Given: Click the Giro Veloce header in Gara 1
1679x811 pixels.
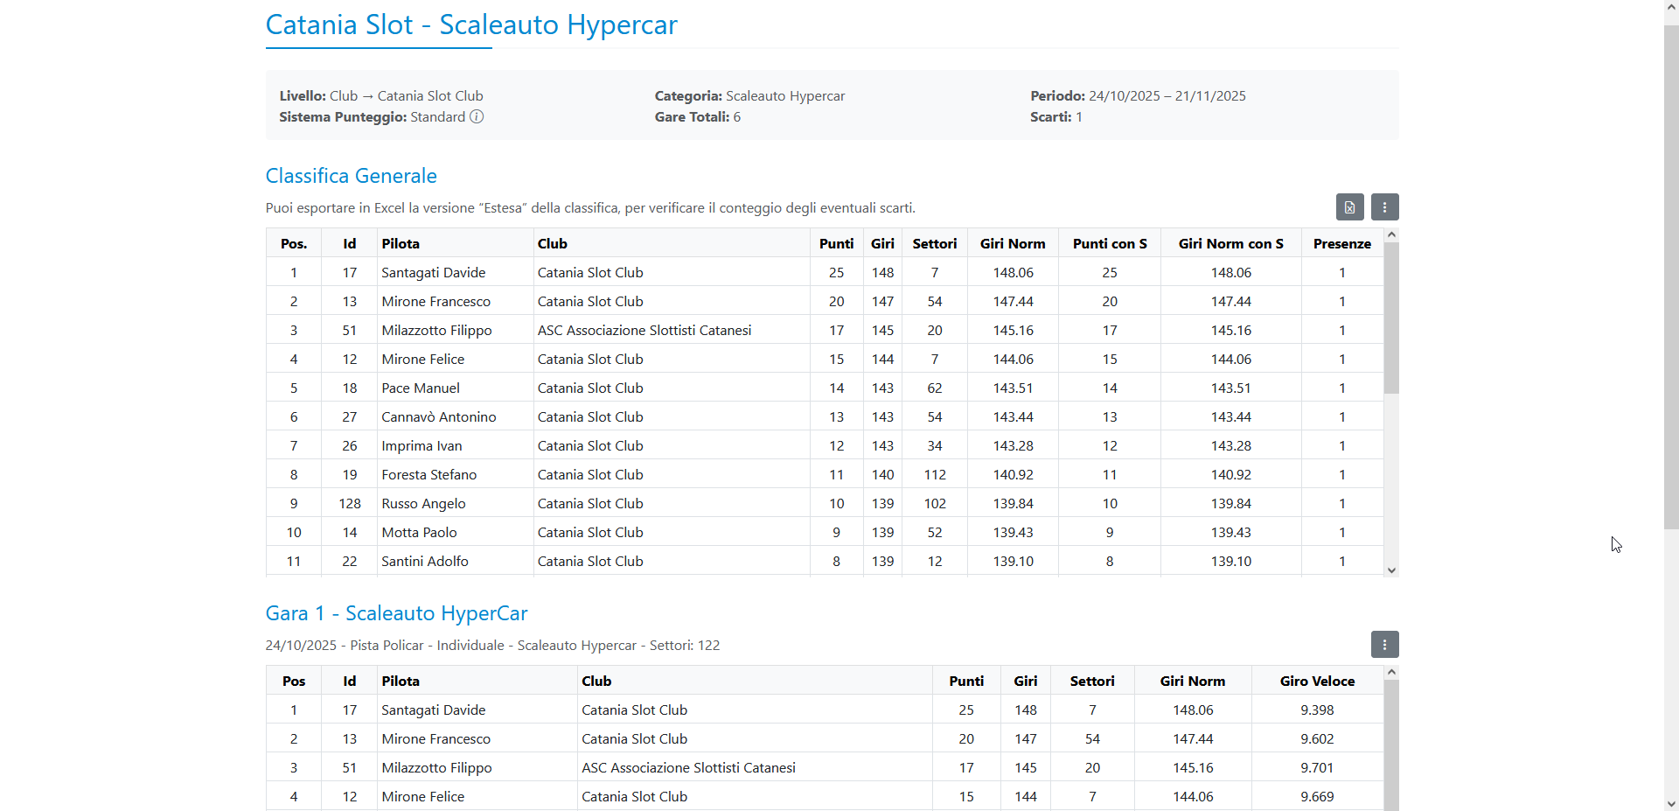Looking at the screenshot, I should tap(1317, 682).
